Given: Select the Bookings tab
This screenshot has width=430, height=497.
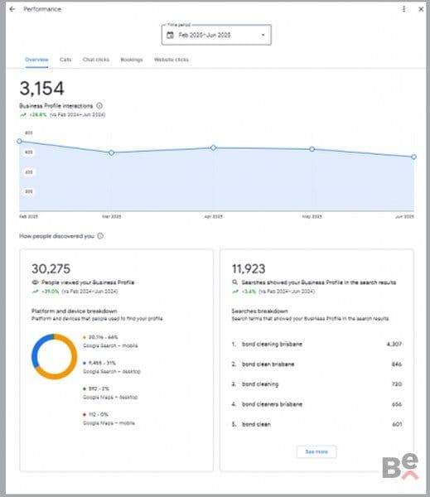Looking at the screenshot, I should tap(132, 60).
